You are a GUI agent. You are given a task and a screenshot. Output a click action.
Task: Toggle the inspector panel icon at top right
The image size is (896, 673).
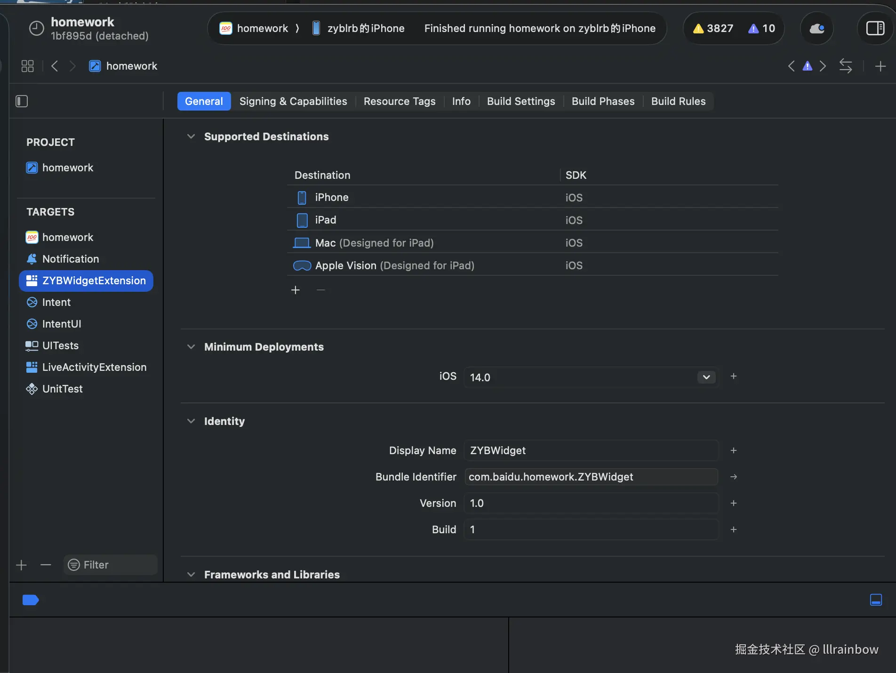(x=875, y=28)
